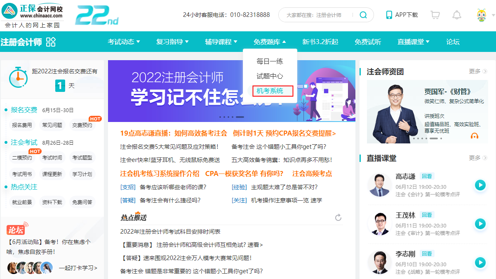Screen dimensions: 496x279
Task: Click the 交费预约 tag button
Action: coord(82,125)
